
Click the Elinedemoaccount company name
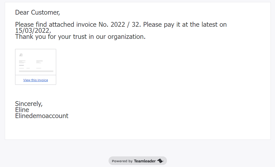click(x=42, y=116)
